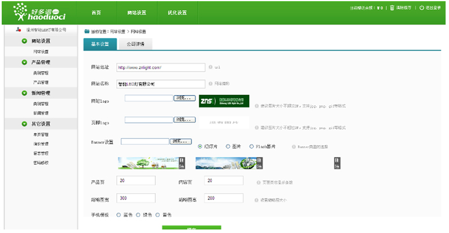Click the user icon beside the company name

tap(19, 30)
